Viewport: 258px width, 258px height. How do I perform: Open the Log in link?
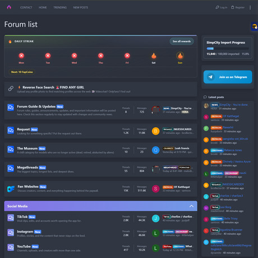(x=222, y=7)
